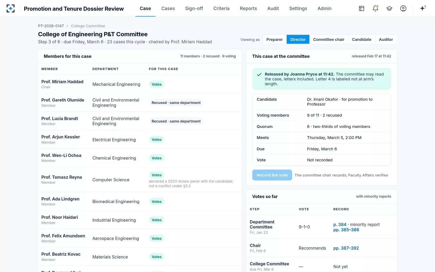435x272 pixels.
Task: Open minority report pp. 385–386 link
Action: (346, 230)
